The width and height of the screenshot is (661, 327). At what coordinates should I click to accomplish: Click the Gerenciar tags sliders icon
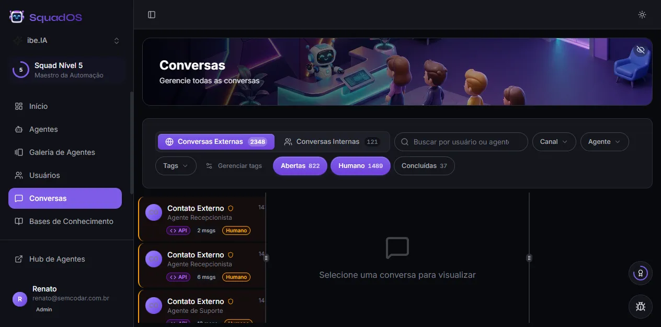tap(209, 166)
